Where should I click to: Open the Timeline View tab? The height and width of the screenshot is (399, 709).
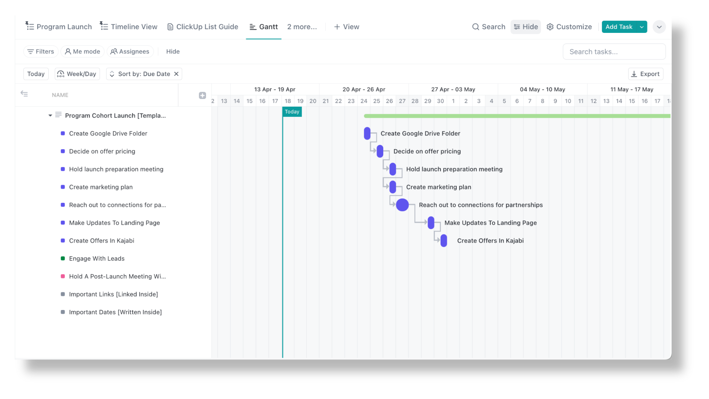[128, 26]
